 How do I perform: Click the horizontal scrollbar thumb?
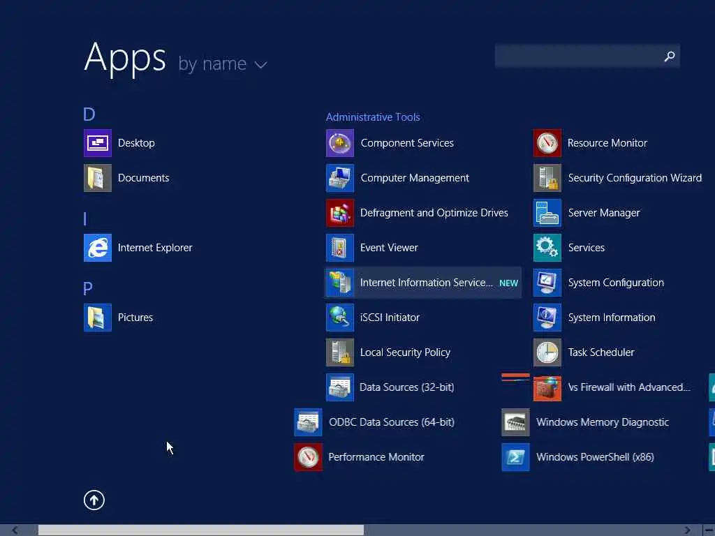201,530
